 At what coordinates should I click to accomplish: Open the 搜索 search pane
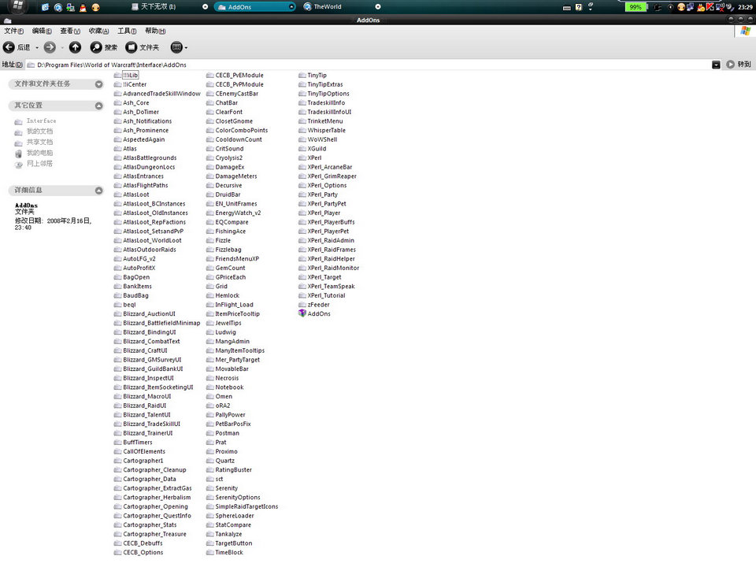(x=104, y=47)
